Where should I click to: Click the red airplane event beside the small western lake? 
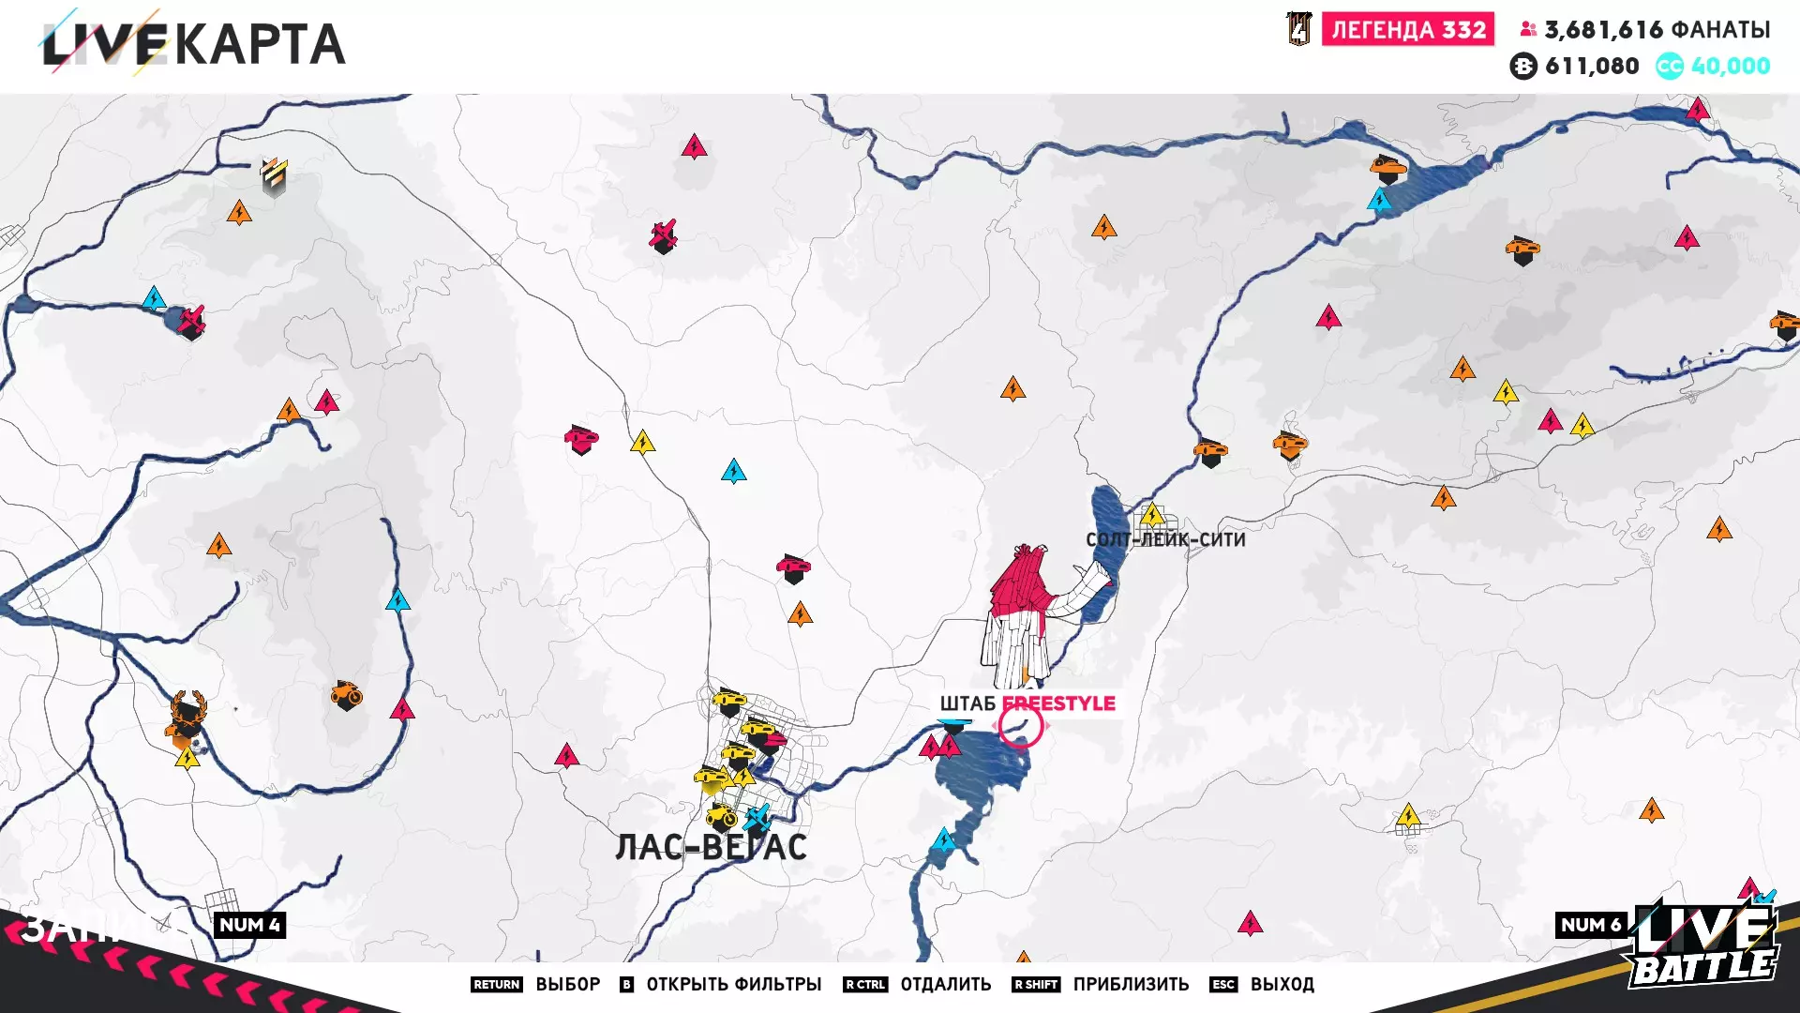pyautogui.click(x=191, y=322)
